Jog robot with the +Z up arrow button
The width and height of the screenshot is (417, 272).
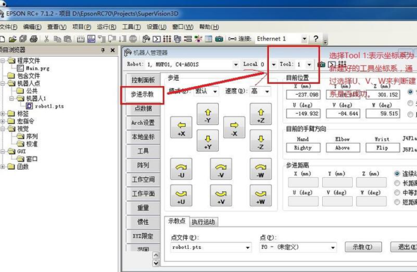pos(260,114)
